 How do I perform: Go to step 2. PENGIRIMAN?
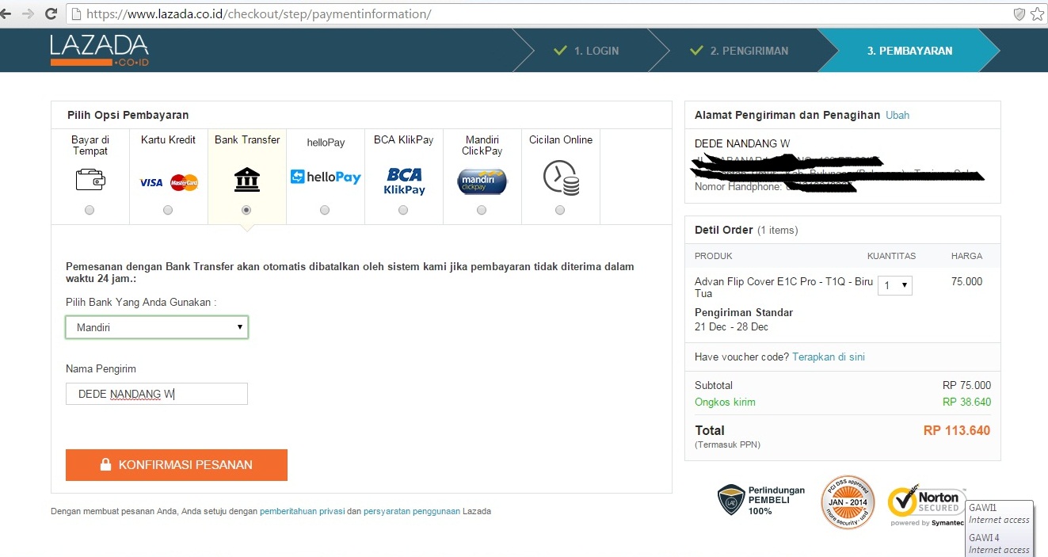pos(740,51)
